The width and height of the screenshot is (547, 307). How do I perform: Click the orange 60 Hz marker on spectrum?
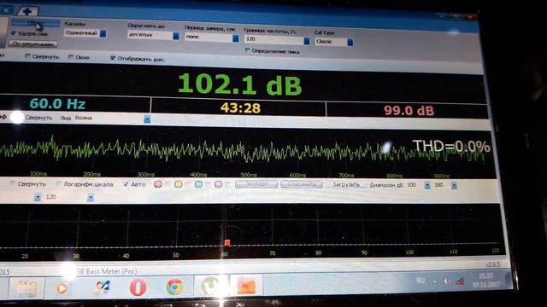227,242
